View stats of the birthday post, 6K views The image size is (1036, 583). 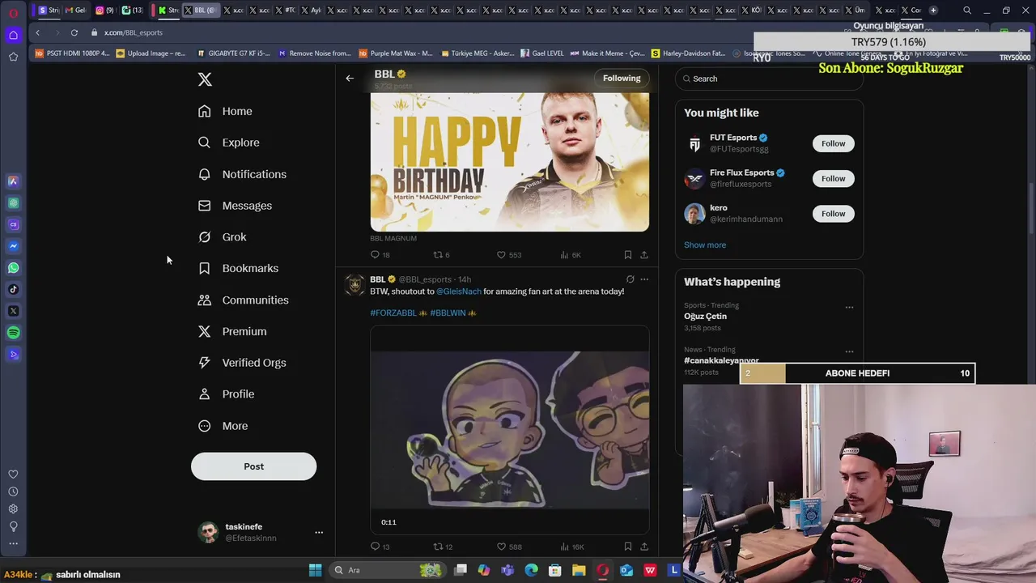571,255
